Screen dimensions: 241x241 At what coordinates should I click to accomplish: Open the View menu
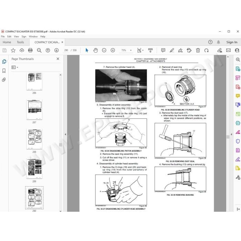[16, 36]
